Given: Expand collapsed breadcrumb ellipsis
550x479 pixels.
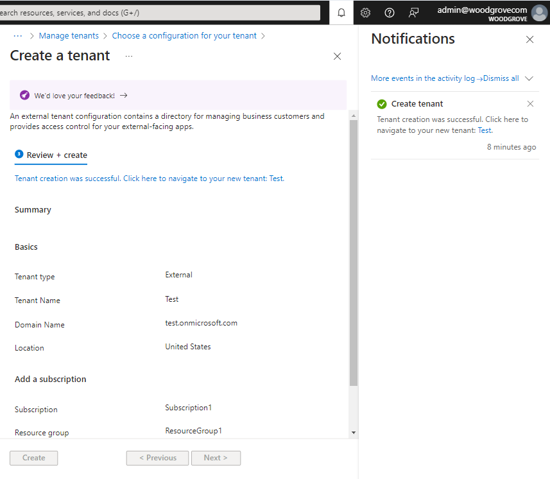Looking at the screenshot, I should coord(18,36).
